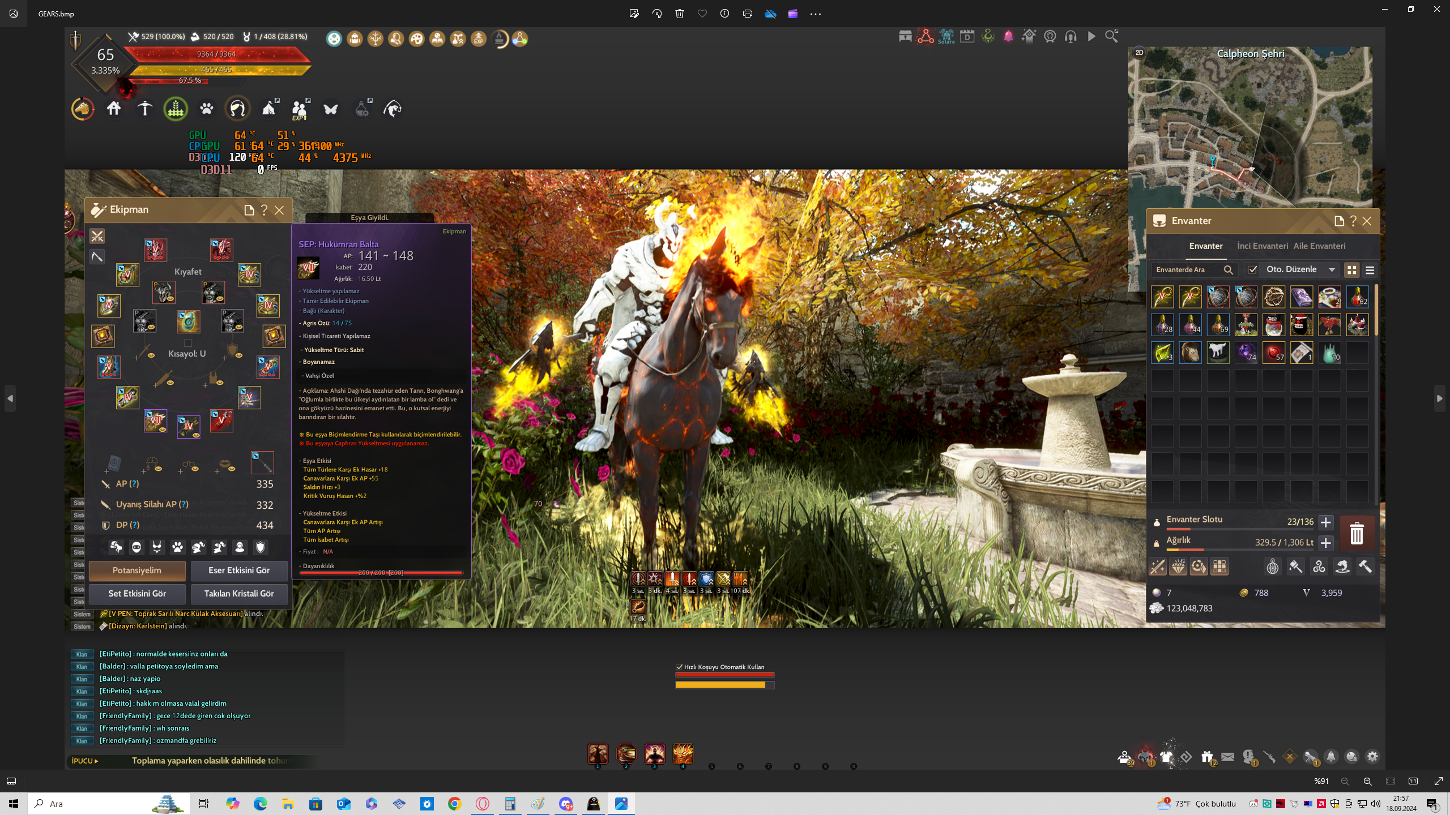
Task: Click the Calpheon Şehri minimap
Action: (1250, 127)
